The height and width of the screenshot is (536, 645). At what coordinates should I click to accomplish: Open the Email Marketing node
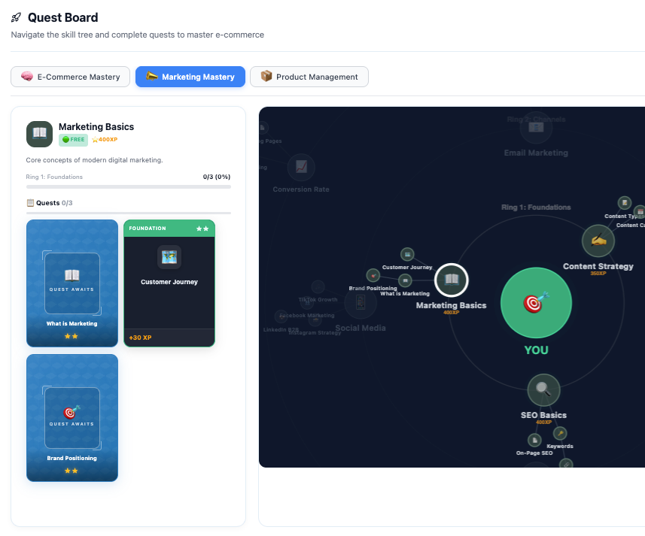point(536,127)
